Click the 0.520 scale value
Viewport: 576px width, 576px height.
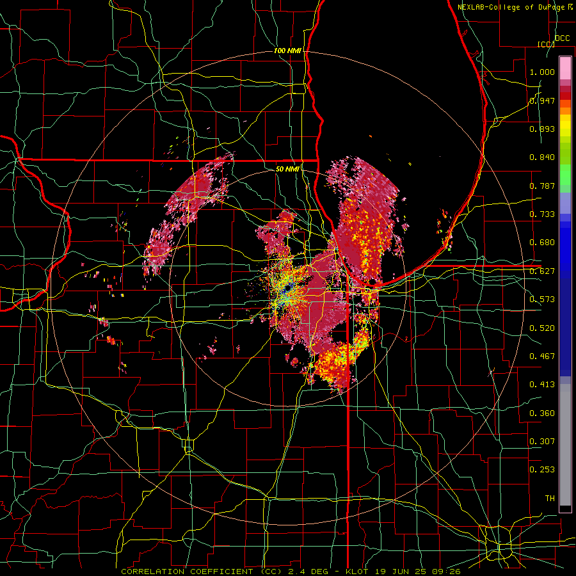coord(542,328)
